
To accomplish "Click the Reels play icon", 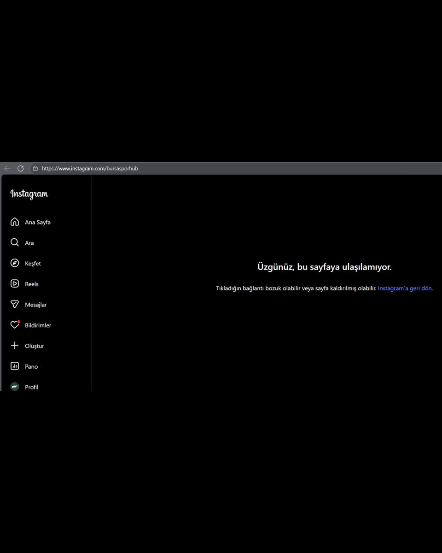I will click(x=15, y=284).
